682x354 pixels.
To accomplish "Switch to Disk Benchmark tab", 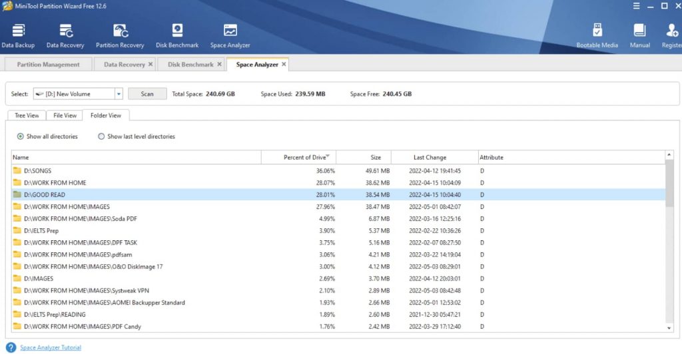I will [190, 65].
